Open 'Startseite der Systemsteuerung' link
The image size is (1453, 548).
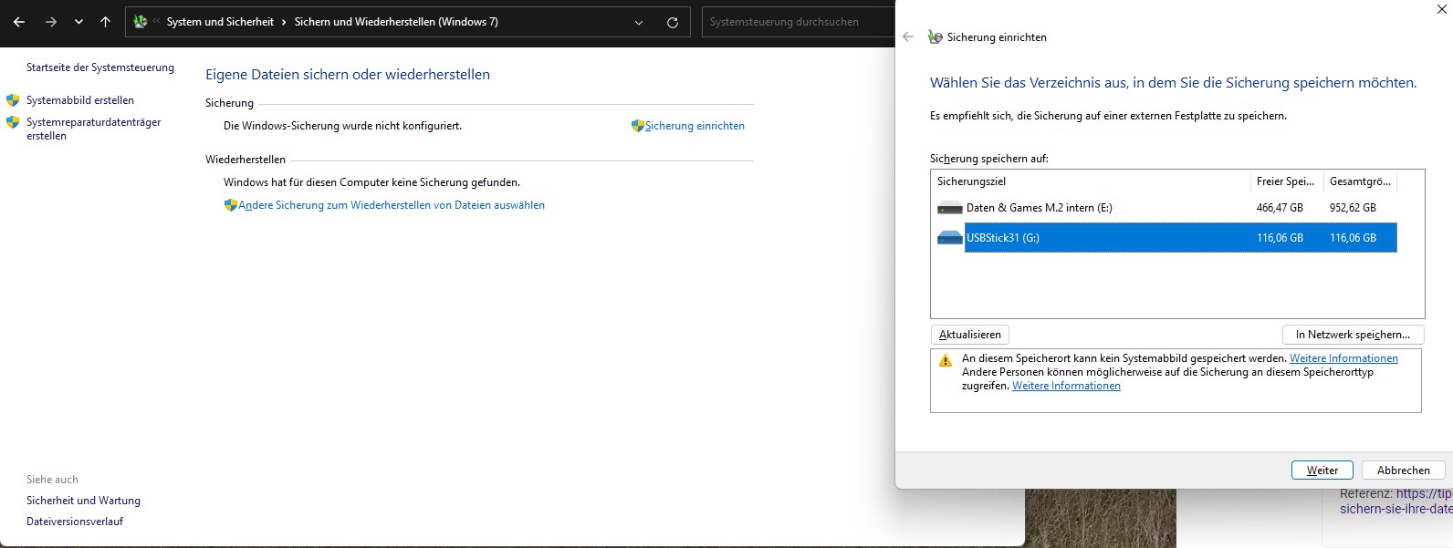pyautogui.click(x=100, y=67)
